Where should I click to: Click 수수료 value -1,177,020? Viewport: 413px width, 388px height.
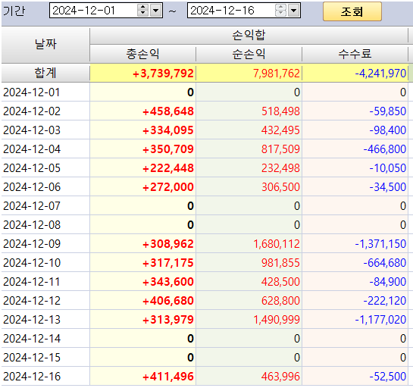pos(380,320)
